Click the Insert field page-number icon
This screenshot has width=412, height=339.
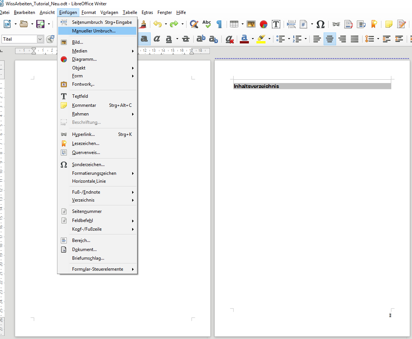303,24
